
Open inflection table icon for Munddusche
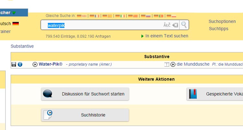pyautogui.click(x=167, y=64)
